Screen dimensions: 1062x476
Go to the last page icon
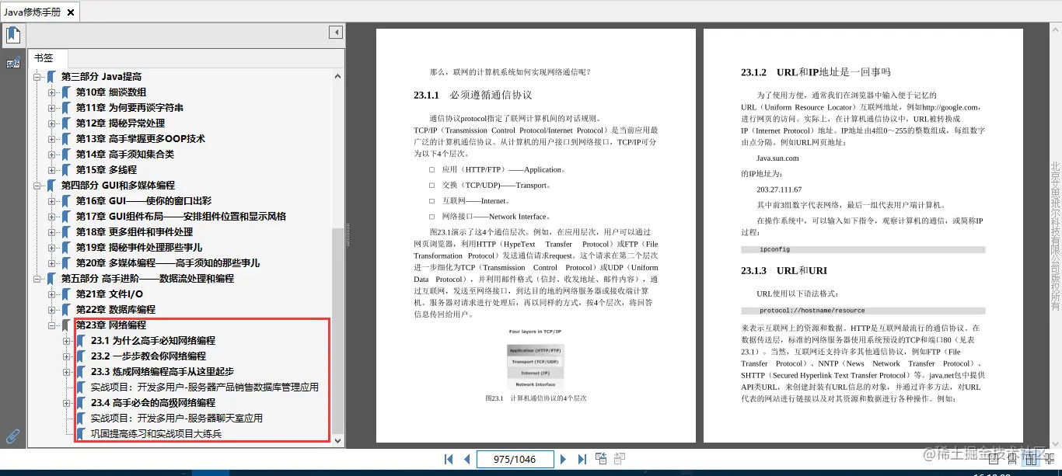coord(582,459)
